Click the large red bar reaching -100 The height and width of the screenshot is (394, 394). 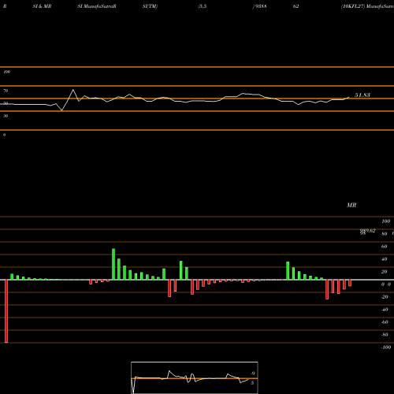[x=6, y=311]
